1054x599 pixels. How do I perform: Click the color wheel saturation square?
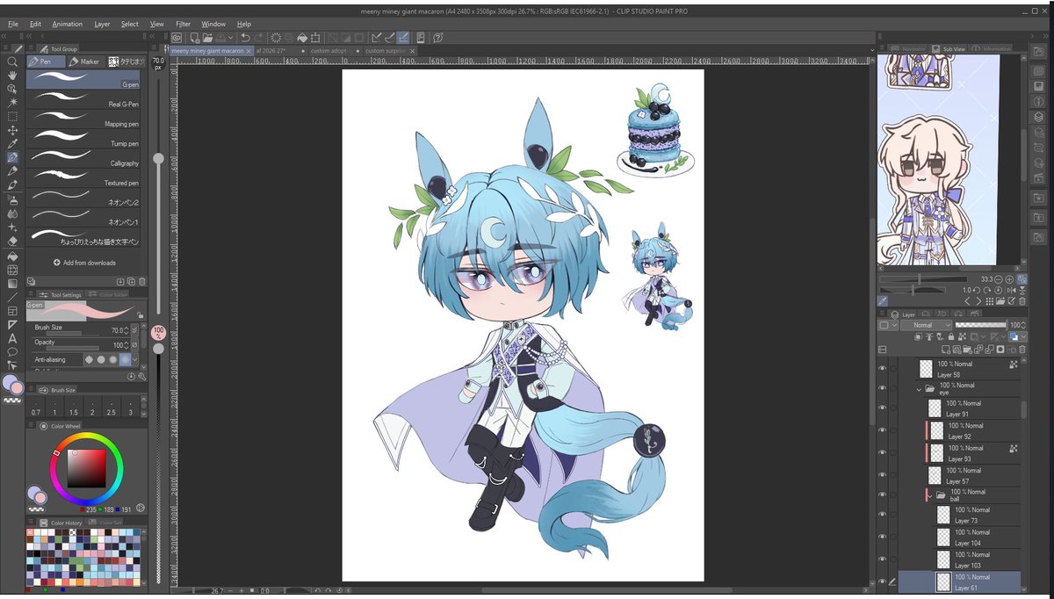pos(86,468)
